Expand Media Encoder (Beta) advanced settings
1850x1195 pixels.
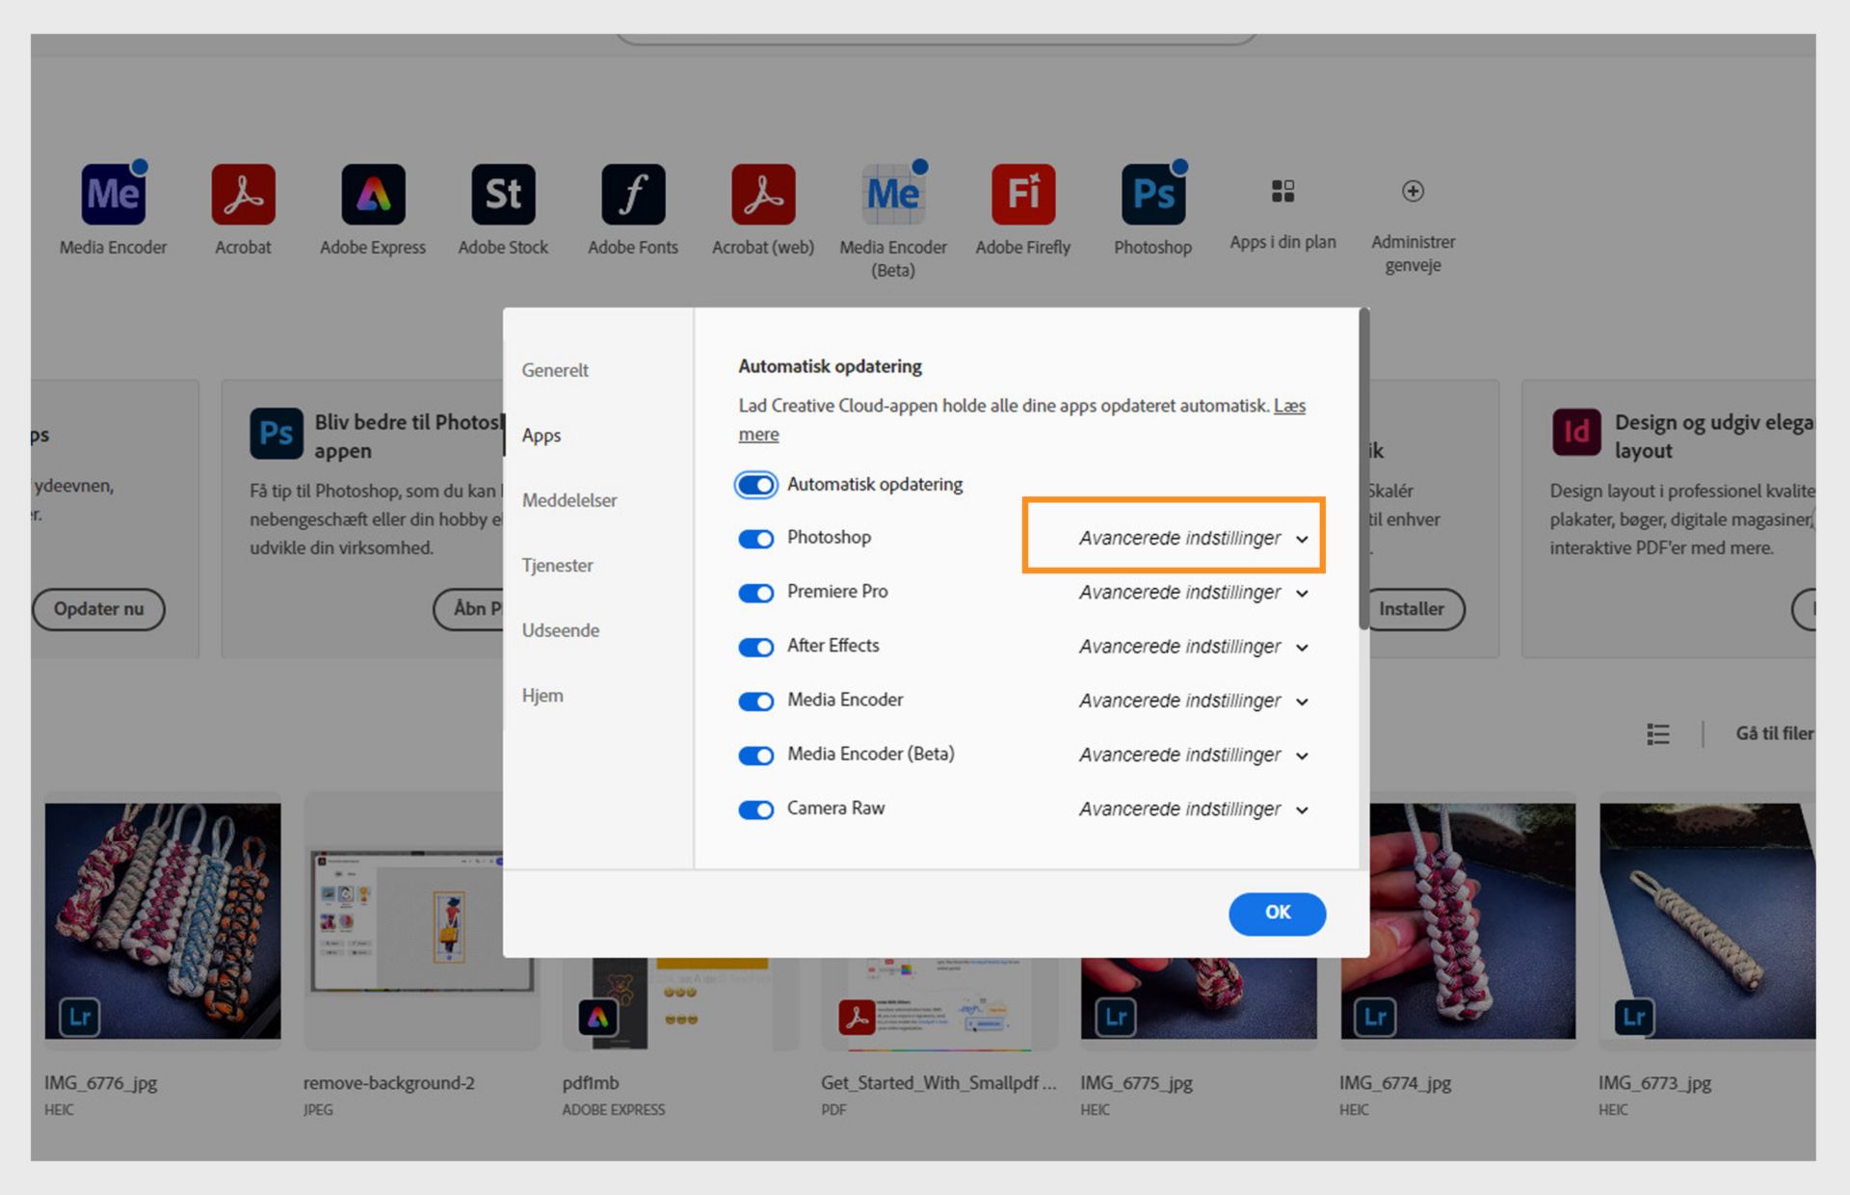coord(1192,755)
